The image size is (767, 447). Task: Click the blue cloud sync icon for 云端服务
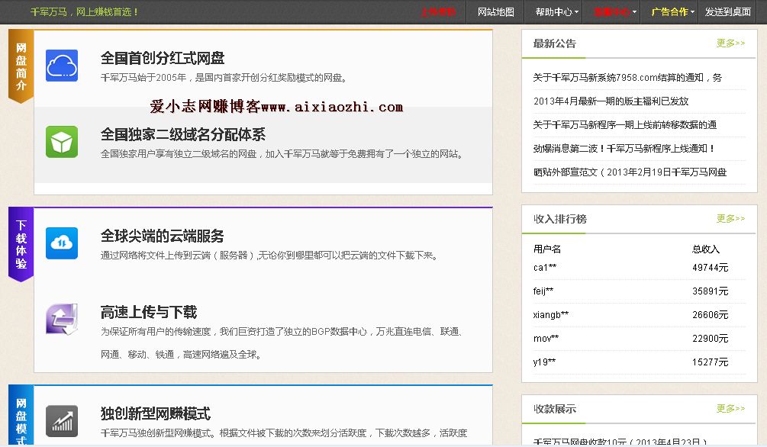tap(62, 243)
